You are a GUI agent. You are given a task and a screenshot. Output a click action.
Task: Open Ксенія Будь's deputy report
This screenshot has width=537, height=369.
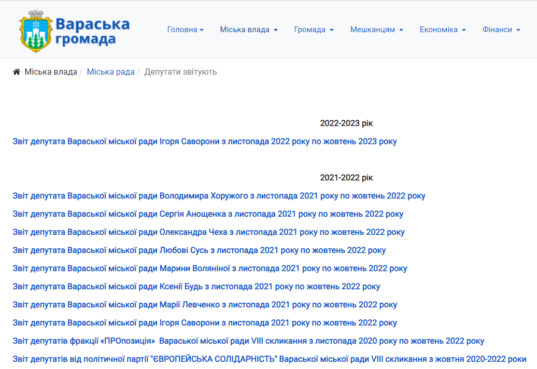click(196, 287)
